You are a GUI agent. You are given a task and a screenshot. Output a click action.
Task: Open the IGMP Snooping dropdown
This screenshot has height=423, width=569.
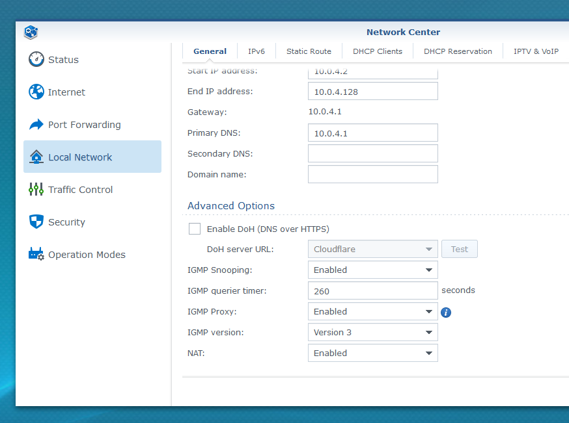pos(372,270)
